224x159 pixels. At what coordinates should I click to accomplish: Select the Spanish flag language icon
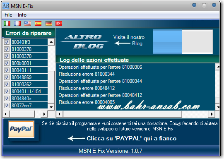pos(38,24)
